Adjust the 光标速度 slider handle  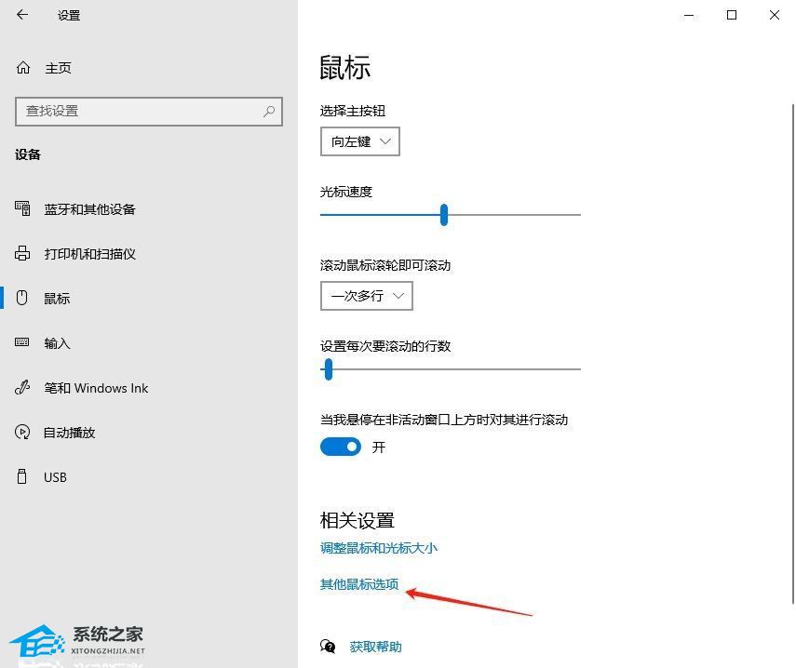tap(444, 215)
